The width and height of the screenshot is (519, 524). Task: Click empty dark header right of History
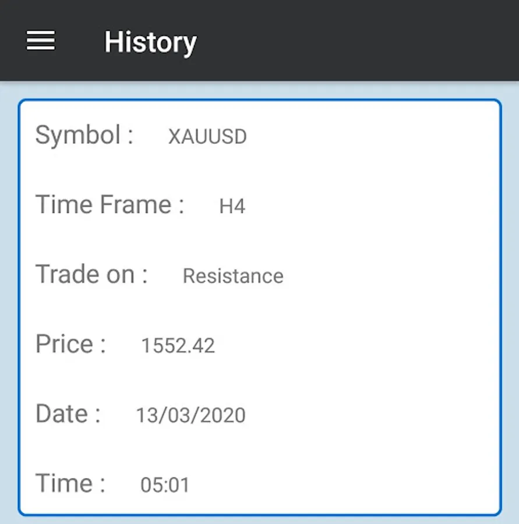point(361,41)
